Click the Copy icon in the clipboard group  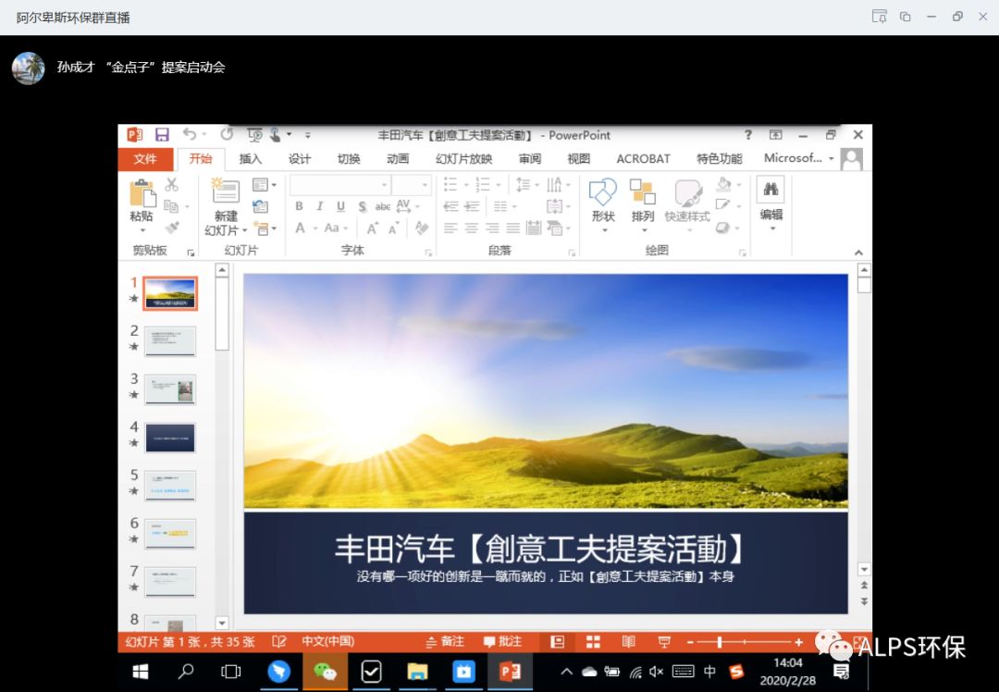(x=171, y=205)
